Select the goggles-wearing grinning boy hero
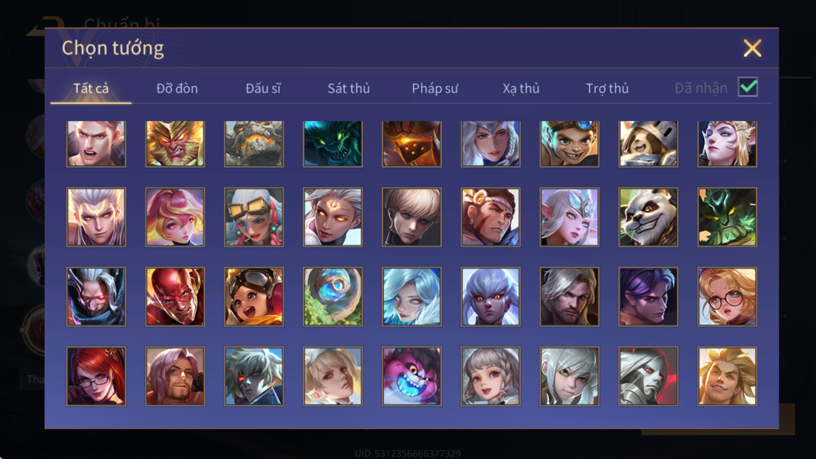The width and height of the screenshot is (816, 459). (x=569, y=144)
